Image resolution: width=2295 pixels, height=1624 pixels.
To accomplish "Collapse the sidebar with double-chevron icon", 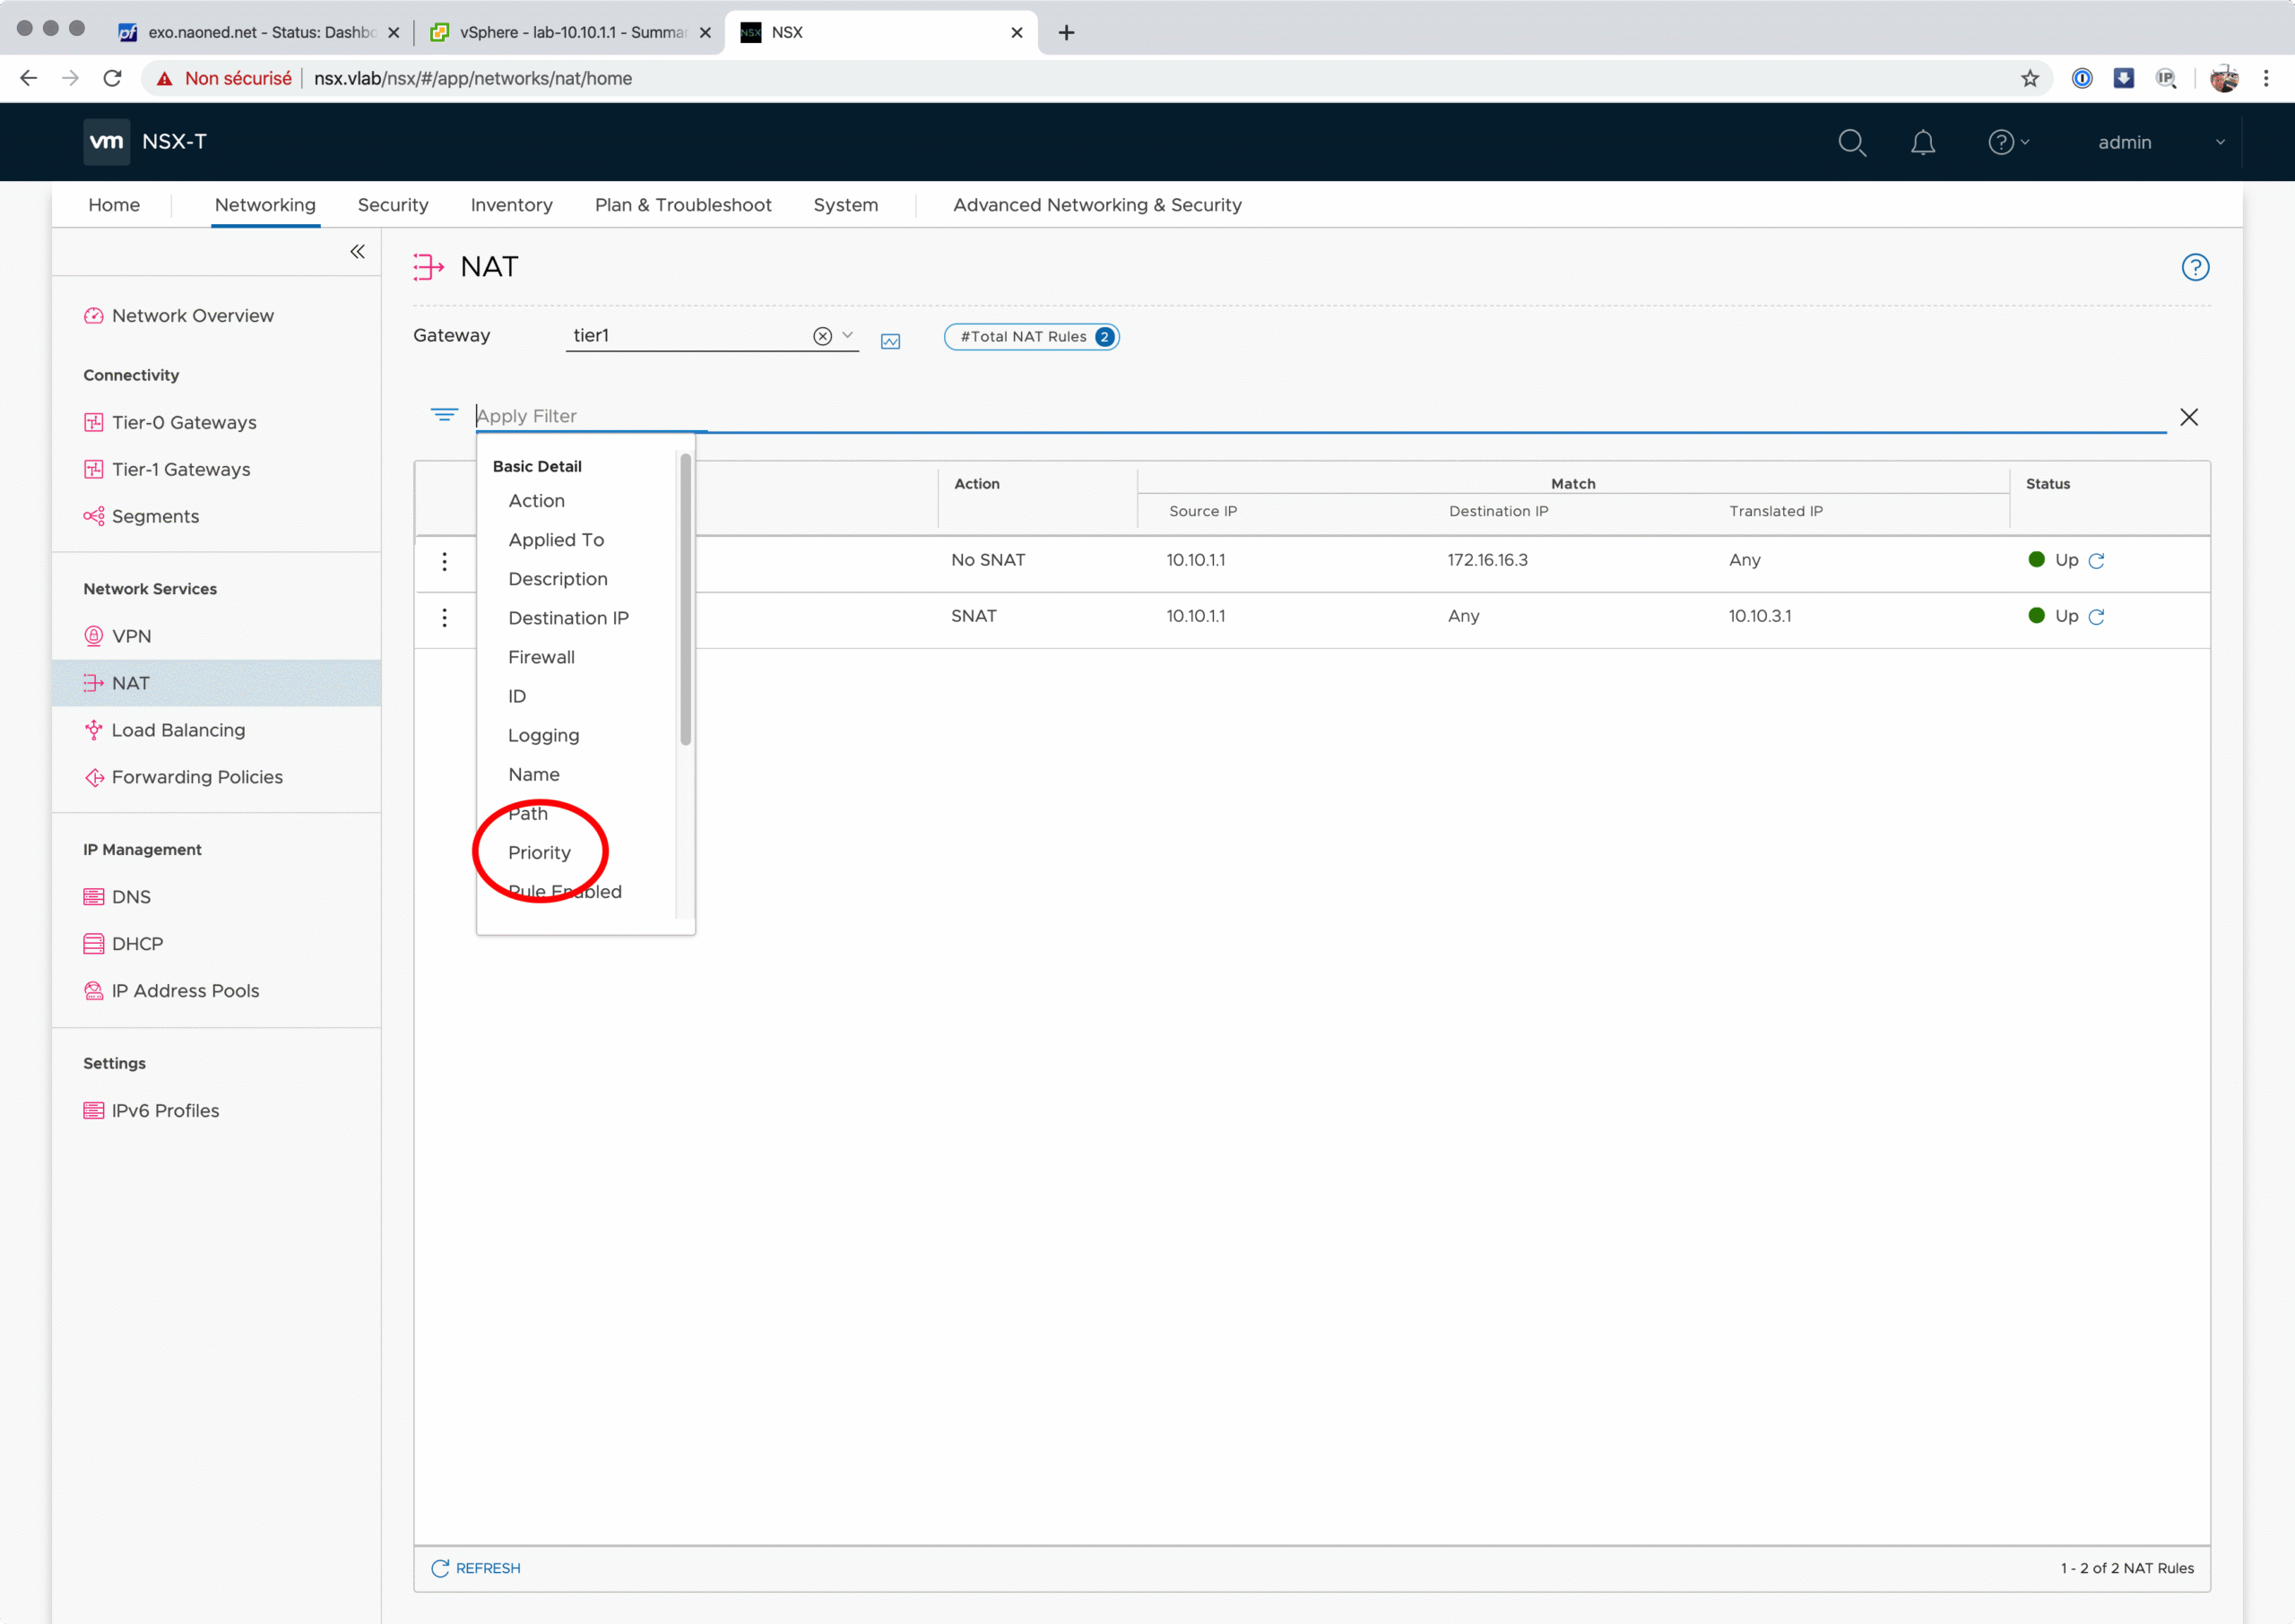I will coord(357,251).
